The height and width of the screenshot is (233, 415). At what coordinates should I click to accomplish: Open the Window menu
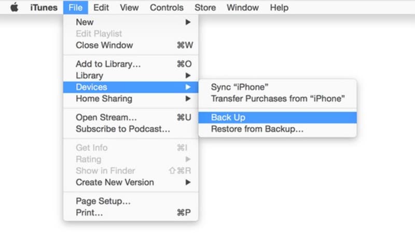click(x=243, y=7)
